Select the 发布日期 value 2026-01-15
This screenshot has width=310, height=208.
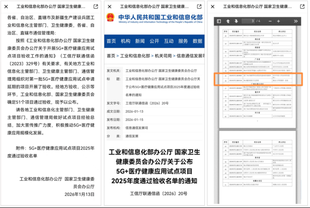[x=134, y=120]
